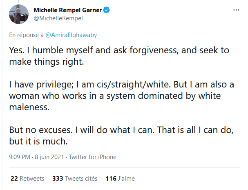248x190 pixels.
Task: Open Michelle Rempel Garner's profile picture
Action: tap(18, 14)
